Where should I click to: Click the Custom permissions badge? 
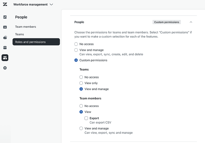(x=167, y=22)
